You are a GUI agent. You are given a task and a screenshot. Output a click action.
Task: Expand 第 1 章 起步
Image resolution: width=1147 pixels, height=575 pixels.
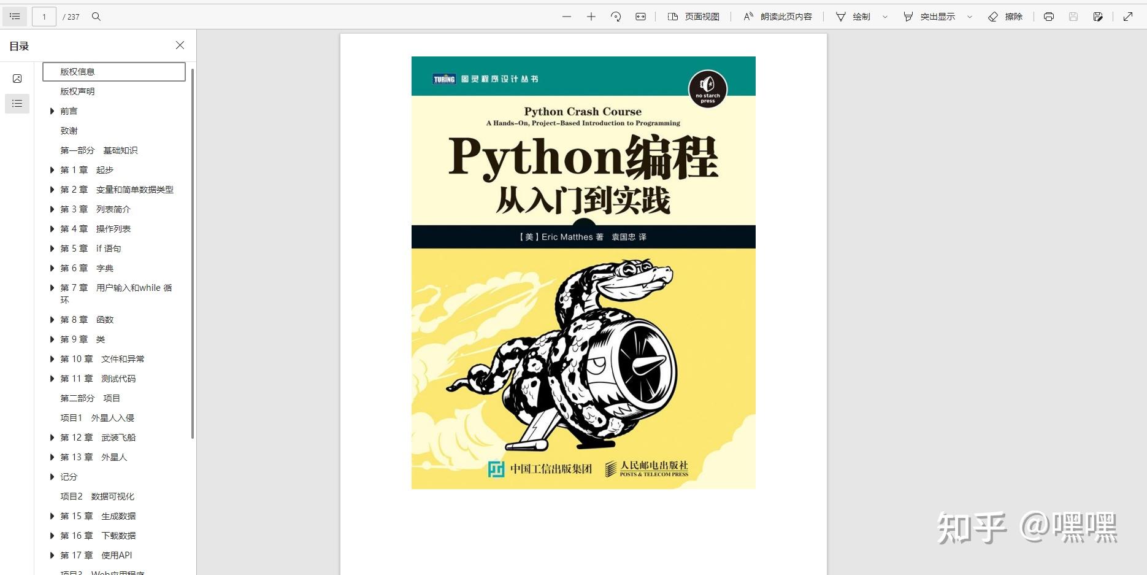[x=52, y=170]
